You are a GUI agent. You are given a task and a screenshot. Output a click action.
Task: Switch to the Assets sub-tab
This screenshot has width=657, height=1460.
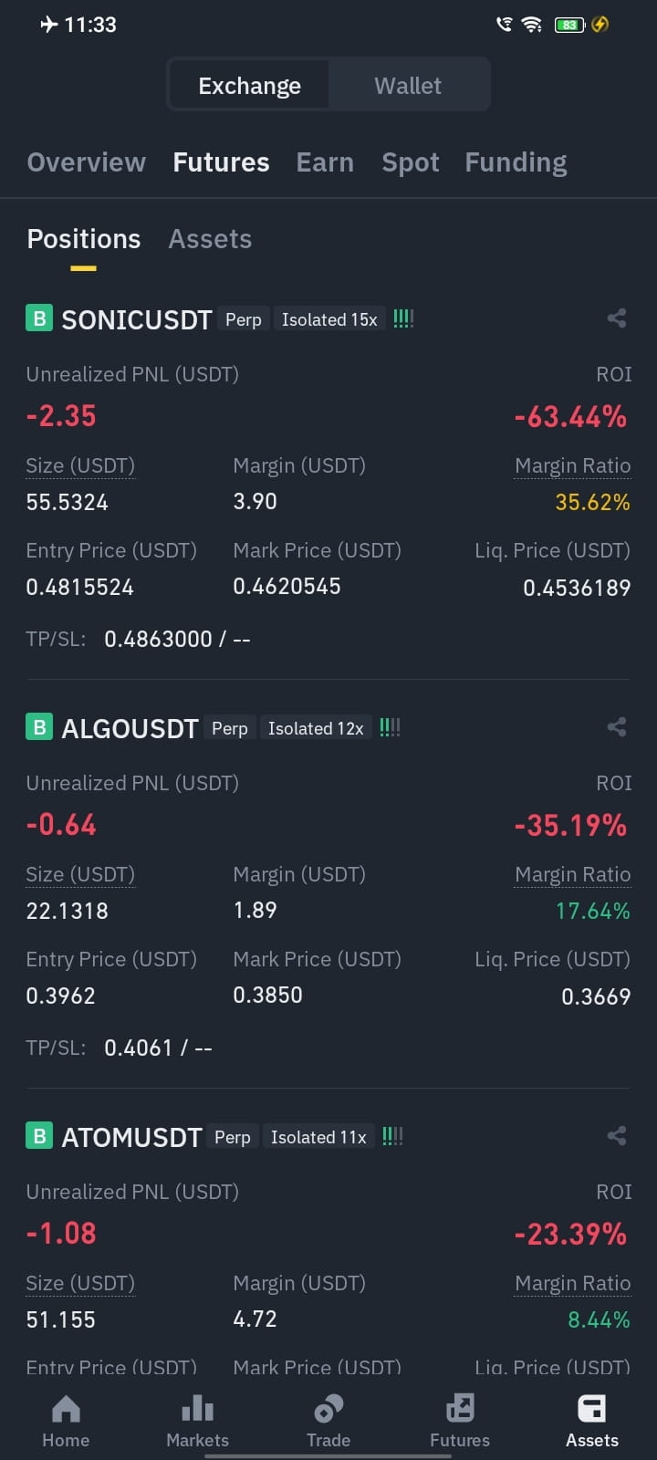210,239
